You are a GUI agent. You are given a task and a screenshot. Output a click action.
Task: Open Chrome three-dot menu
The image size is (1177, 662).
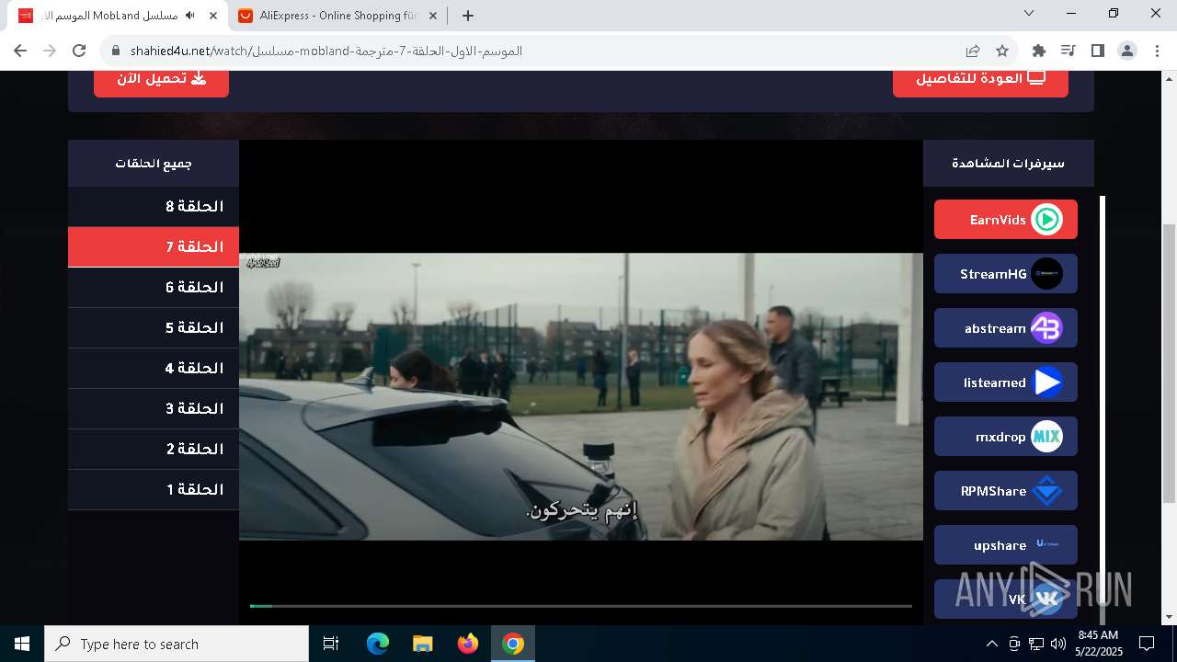[1156, 51]
